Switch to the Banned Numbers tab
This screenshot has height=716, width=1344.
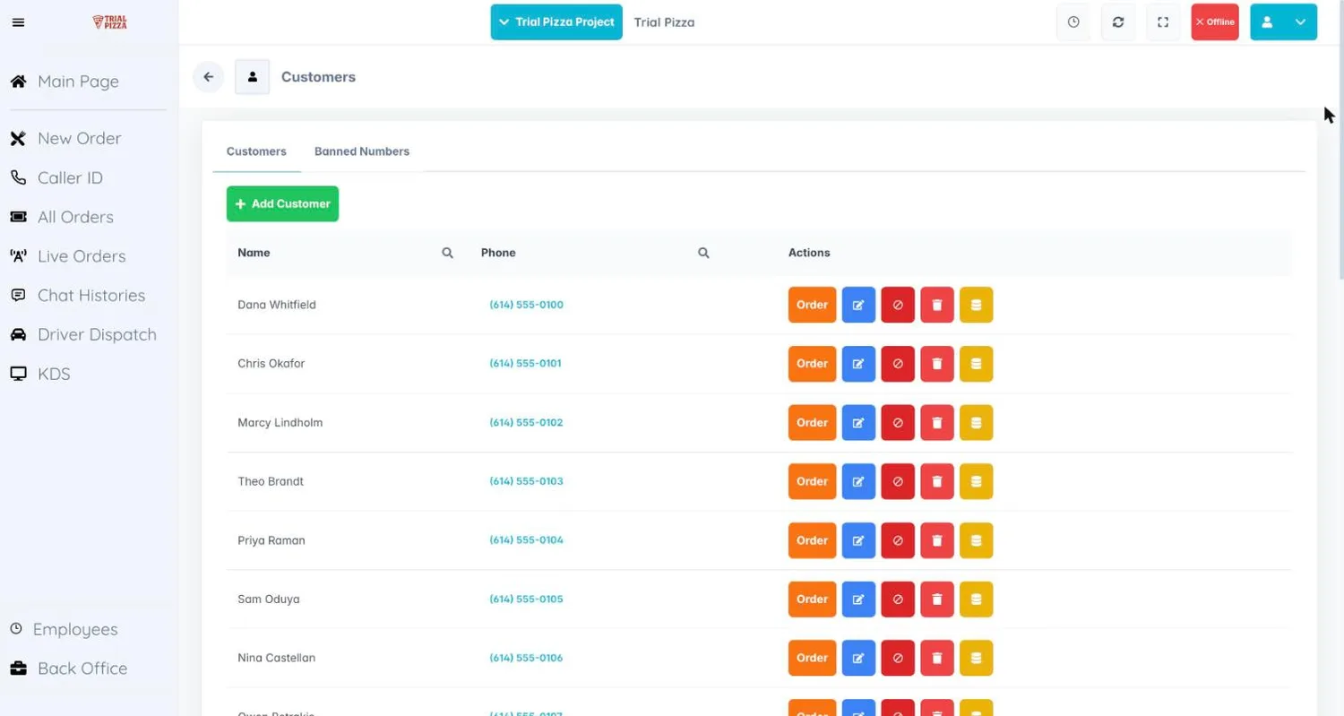click(362, 151)
